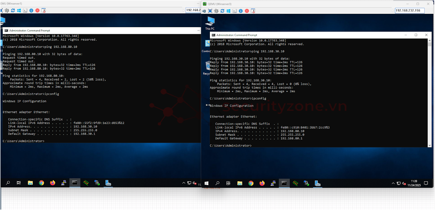The width and height of the screenshot is (435, 210).
Task: Click the blue info icon in Winserver1 toolbar
Action: coord(31,11)
